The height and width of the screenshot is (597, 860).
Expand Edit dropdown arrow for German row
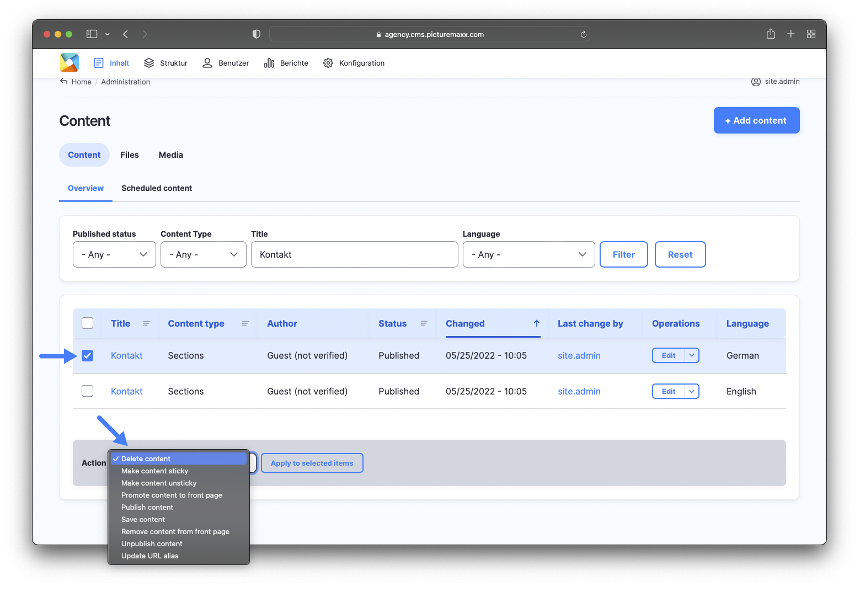692,355
